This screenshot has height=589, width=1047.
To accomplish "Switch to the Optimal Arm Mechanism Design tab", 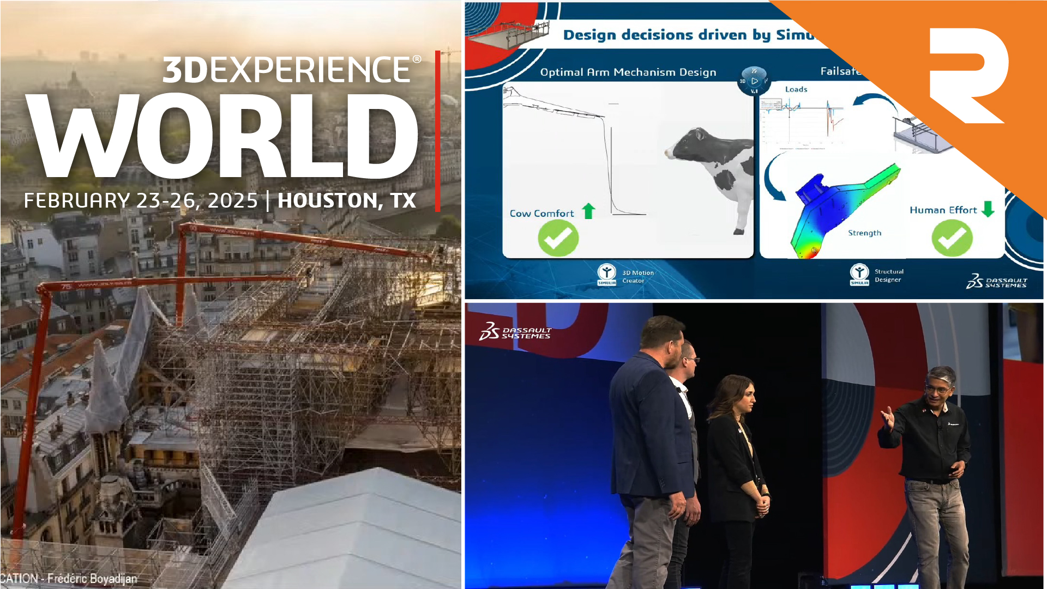I will [628, 71].
